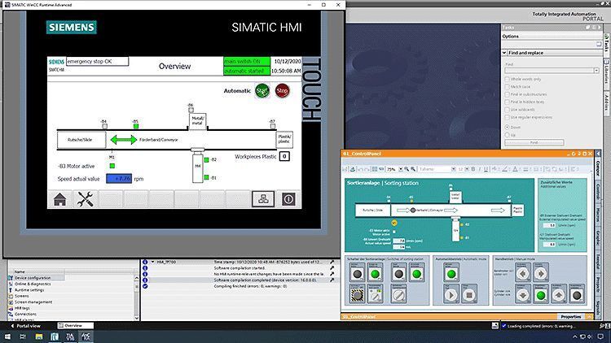Click the font color A icon in ControlPanel toolbar

point(515,169)
